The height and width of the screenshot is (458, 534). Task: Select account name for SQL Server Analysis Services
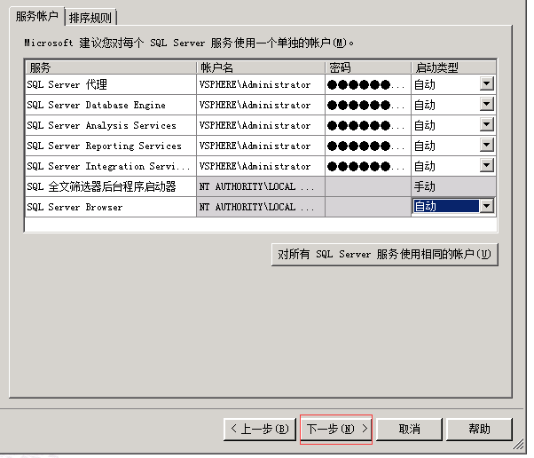pyautogui.click(x=261, y=125)
